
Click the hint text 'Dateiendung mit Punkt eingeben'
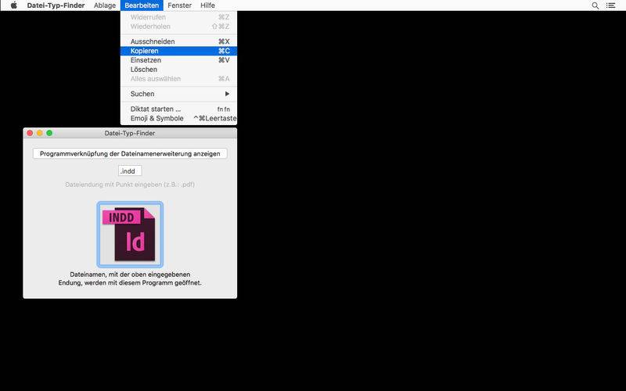pos(130,185)
